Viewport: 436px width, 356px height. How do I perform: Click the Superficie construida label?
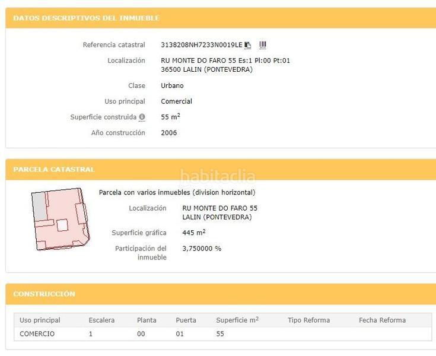click(x=103, y=117)
